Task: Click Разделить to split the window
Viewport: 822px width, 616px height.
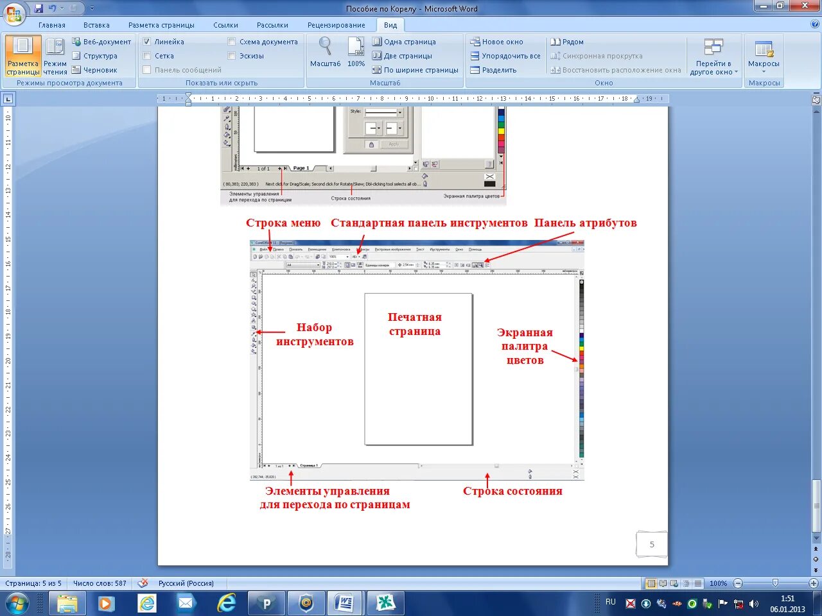Action: point(493,70)
